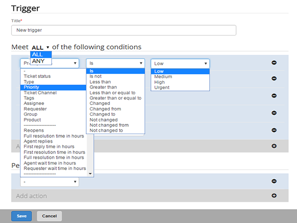Click the minus icon on the fourth condition row
Image resolution: width=297 pixels, height=223 pixels.
274,113
